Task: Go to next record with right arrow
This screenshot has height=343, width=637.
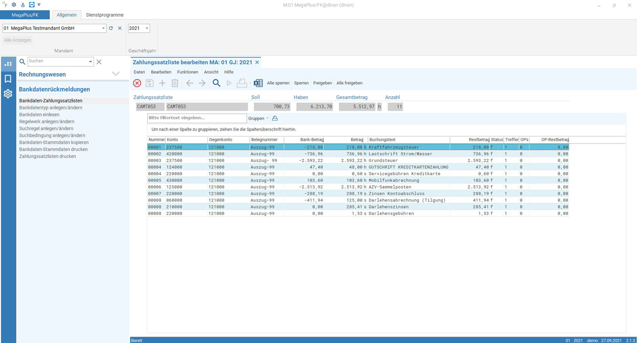Action: [x=202, y=83]
